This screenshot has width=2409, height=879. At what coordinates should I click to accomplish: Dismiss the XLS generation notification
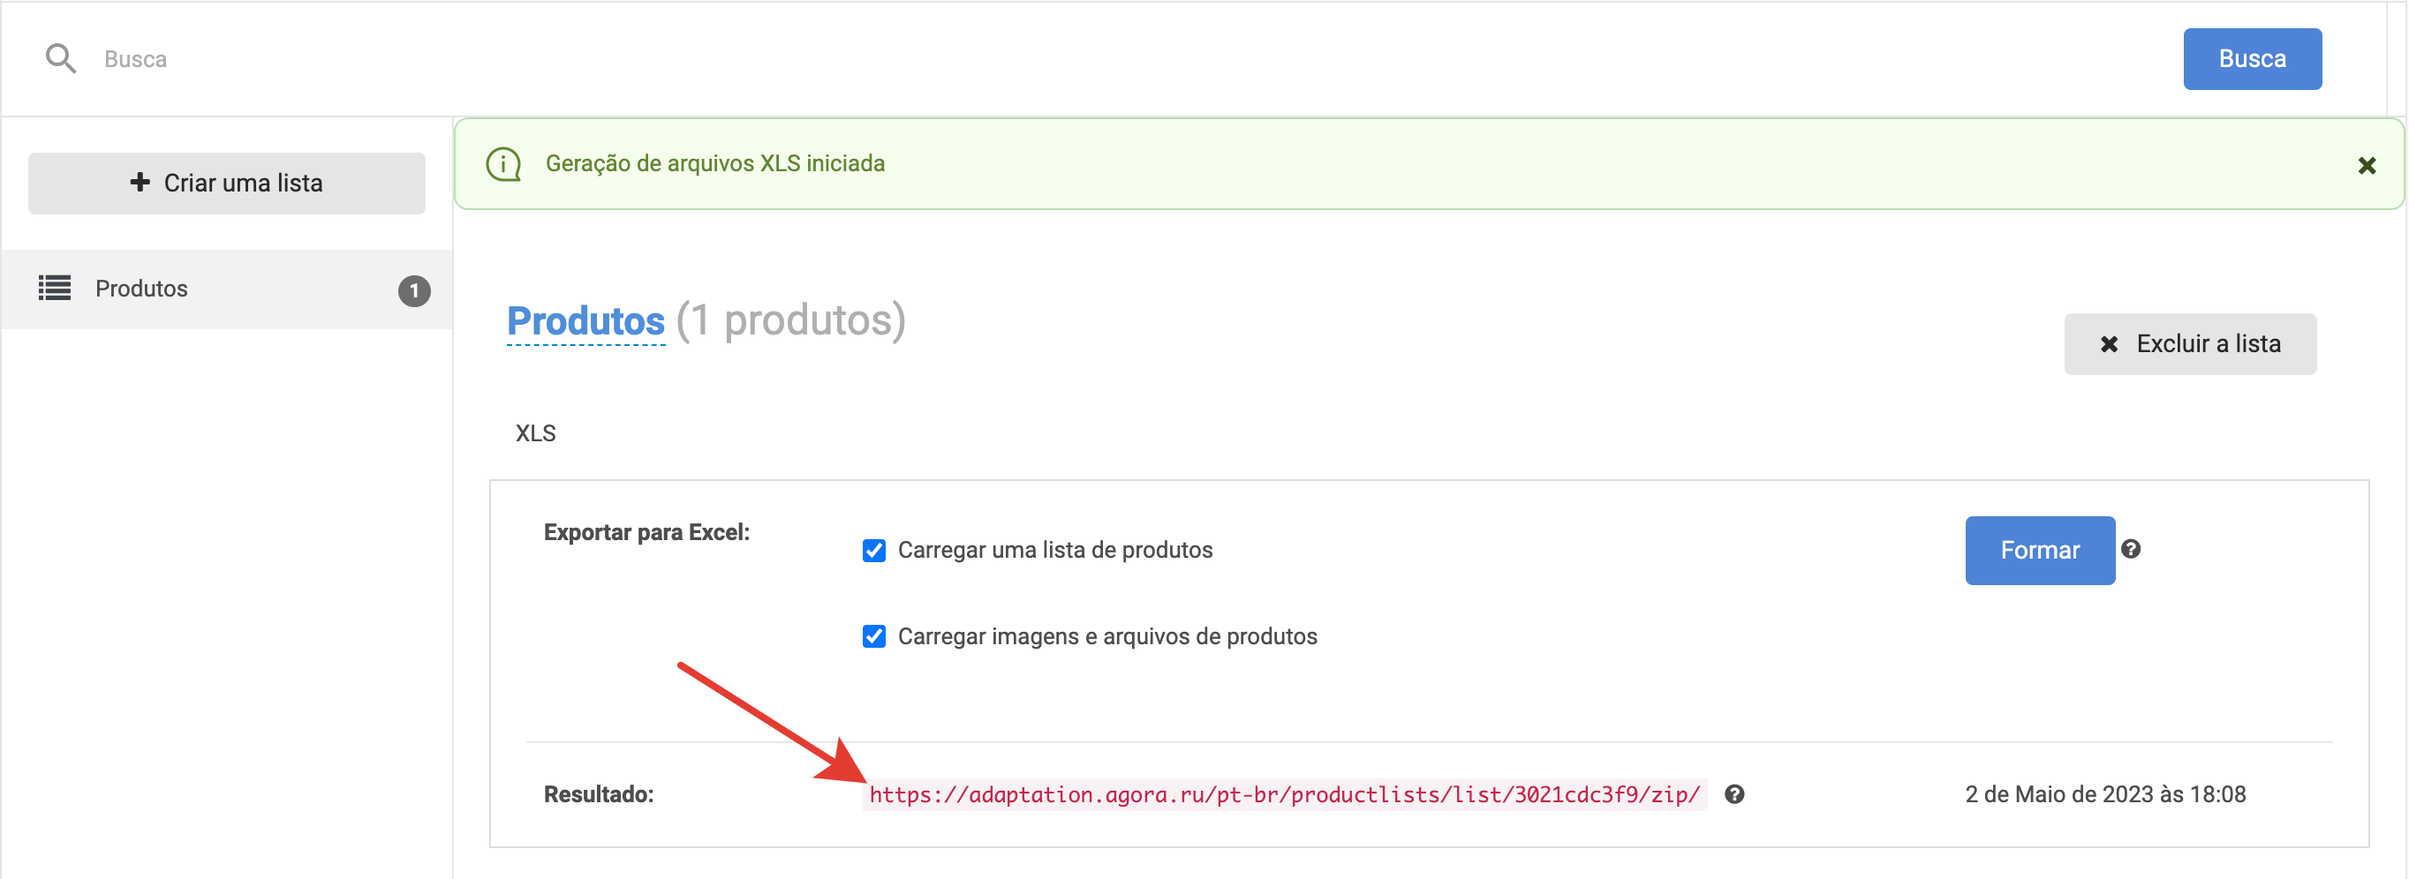pyautogui.click(x=2366, y=165)
